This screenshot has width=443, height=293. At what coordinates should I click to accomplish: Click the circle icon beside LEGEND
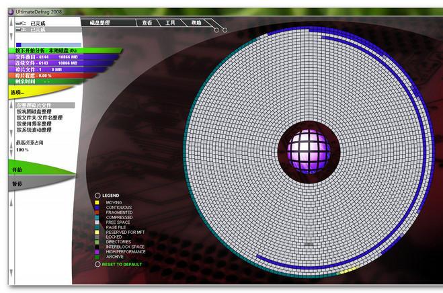[97, 196]
